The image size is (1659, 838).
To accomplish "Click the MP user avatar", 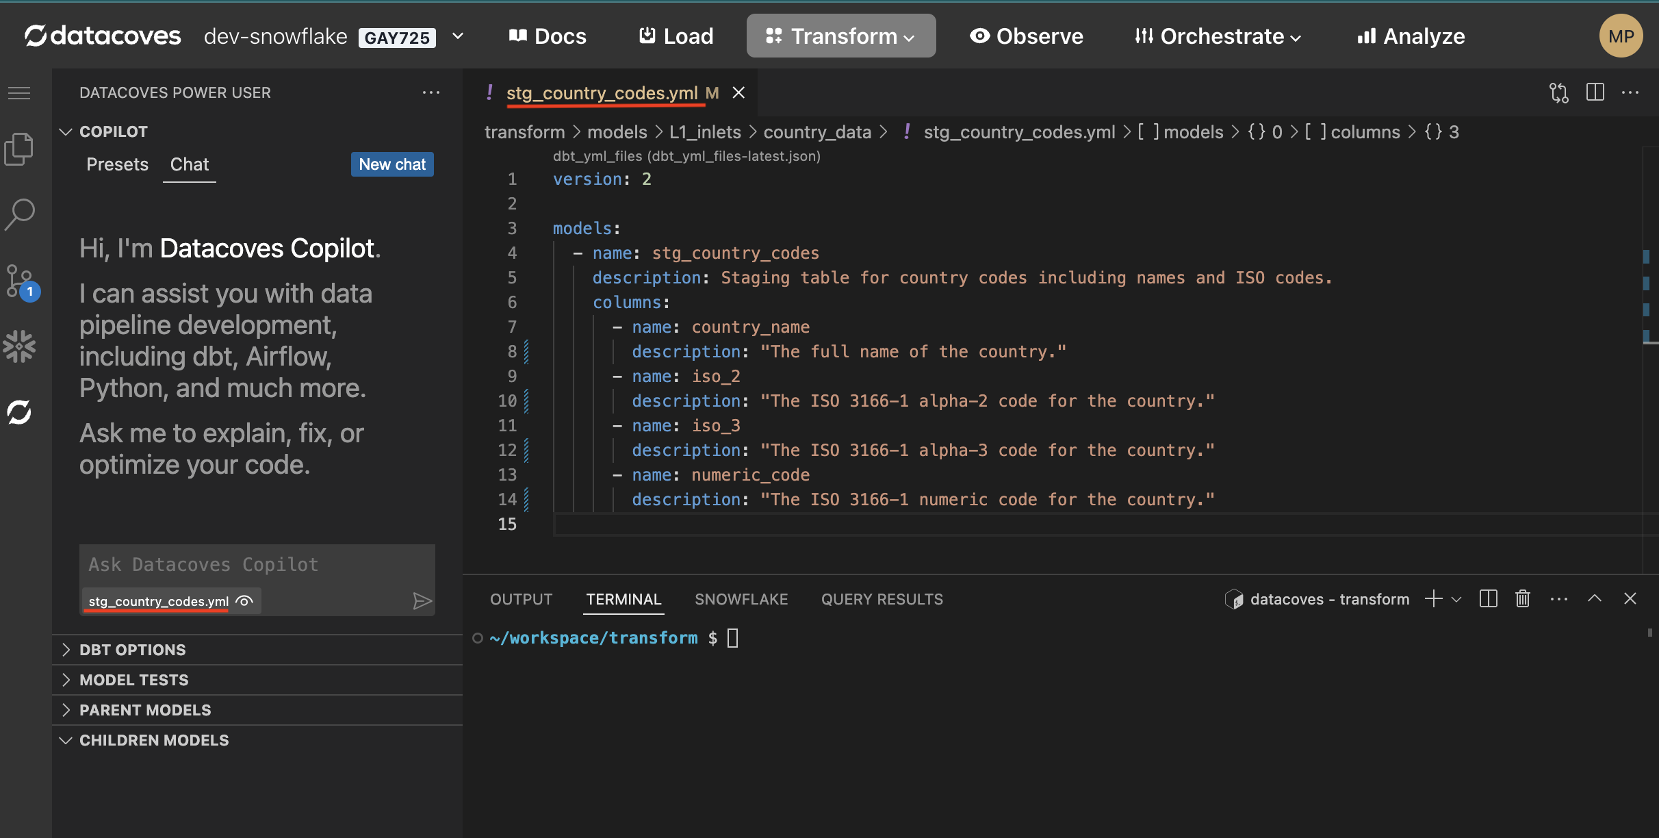I will pyautogui.click(x=1621, y=36).
